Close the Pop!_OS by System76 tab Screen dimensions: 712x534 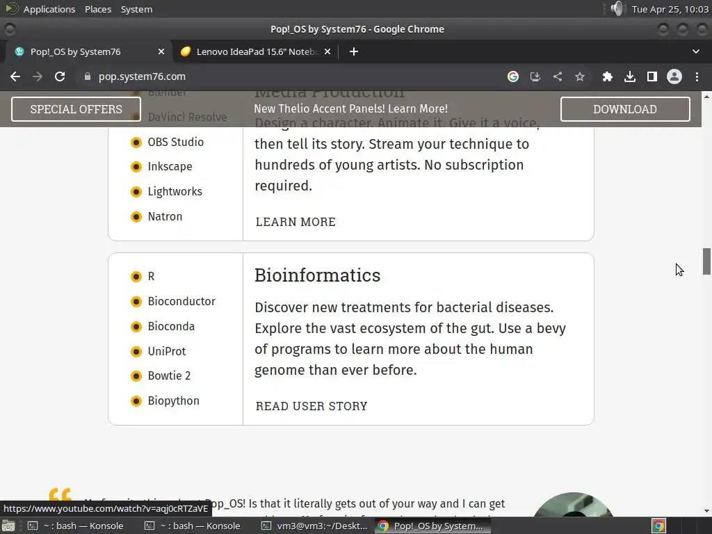(161, 51)
